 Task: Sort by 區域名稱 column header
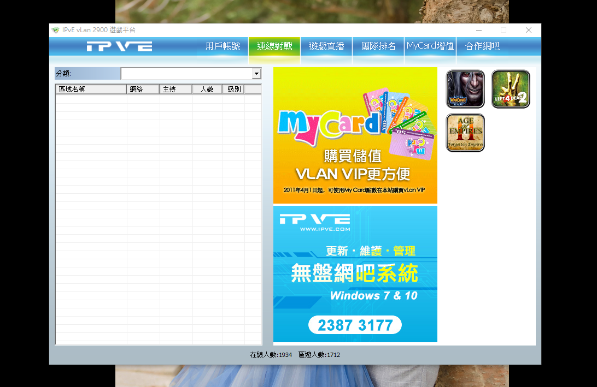point(91,89)
